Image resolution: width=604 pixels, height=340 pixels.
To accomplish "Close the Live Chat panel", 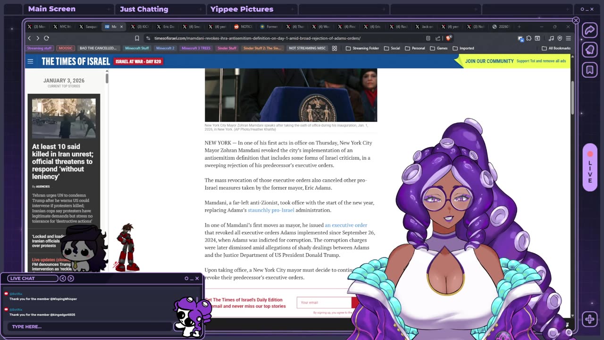I will (x=197, y=279).
